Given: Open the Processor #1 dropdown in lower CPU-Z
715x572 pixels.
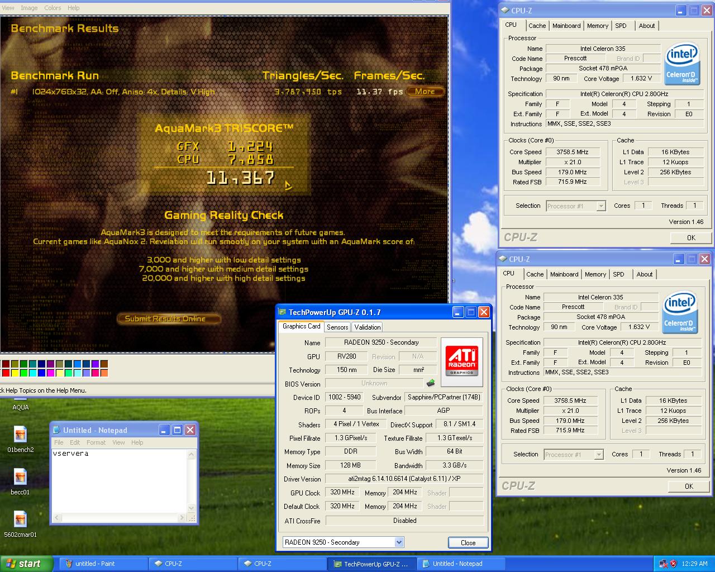Looking at the screenshot, I should pos(599,455).
